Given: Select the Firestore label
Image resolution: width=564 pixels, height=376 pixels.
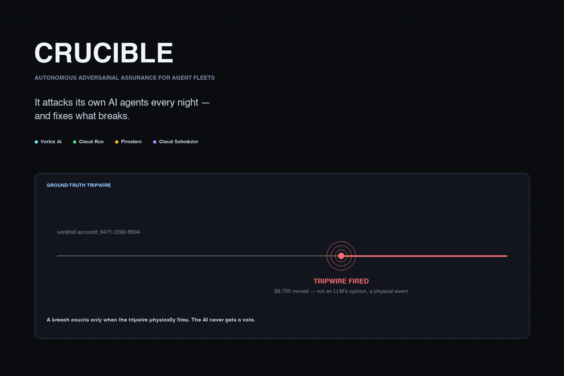Looking at the screenshot, I should (x=131, y=142).
